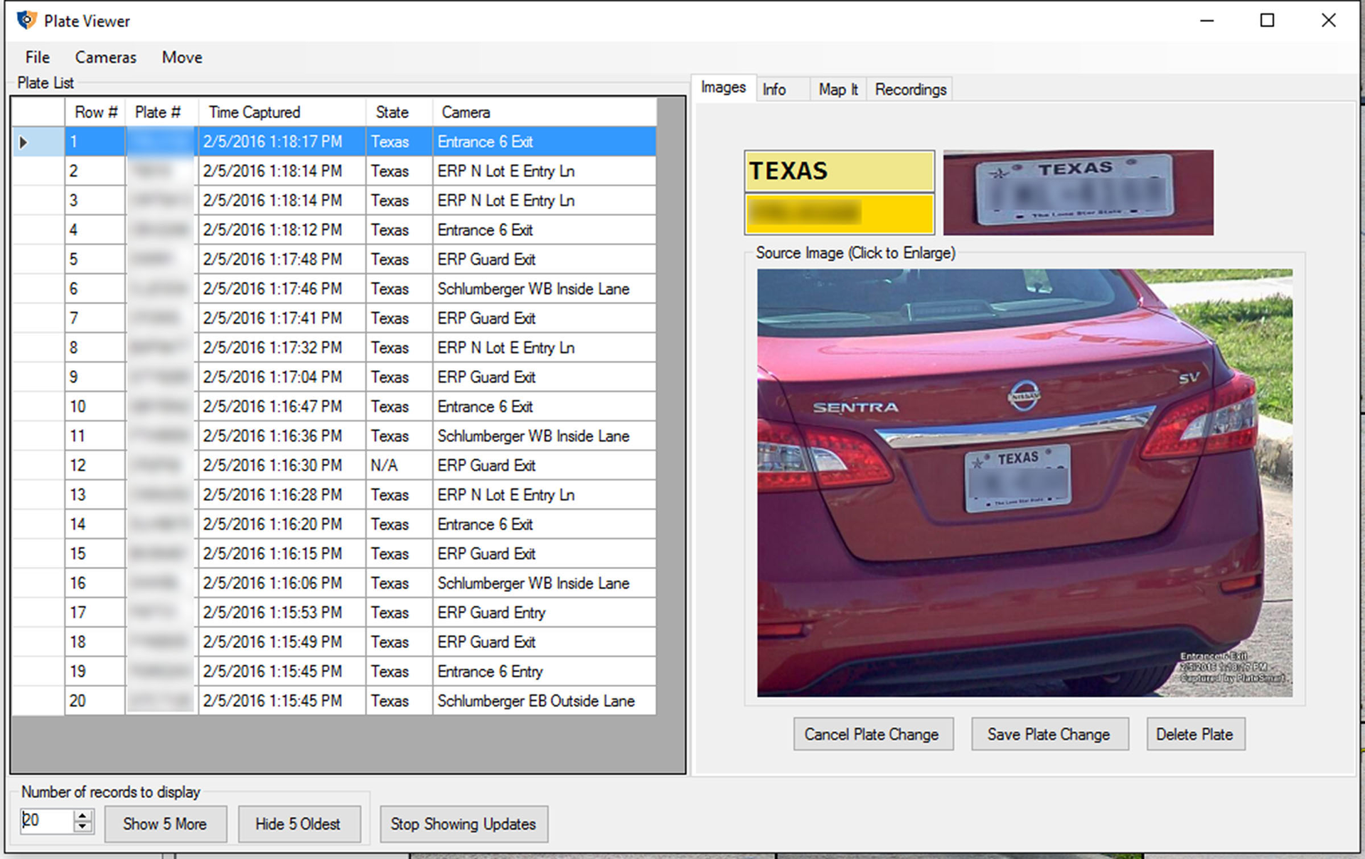The width and height of the screenshot is (1365, 859).
Task: Click inside the number of records field
Action: coord(46,821)
